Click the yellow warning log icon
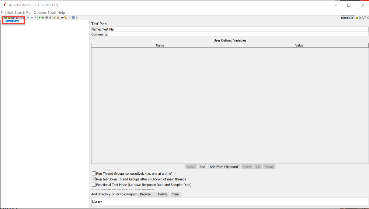The image size is (369, 209). pyautogui.click(x=357, y=18)
